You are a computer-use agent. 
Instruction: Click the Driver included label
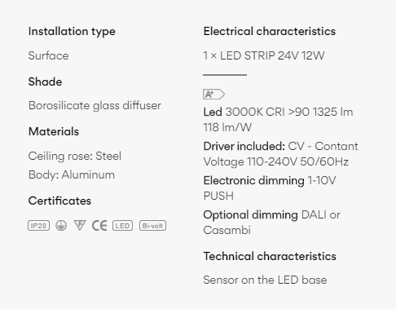point(244,146)
